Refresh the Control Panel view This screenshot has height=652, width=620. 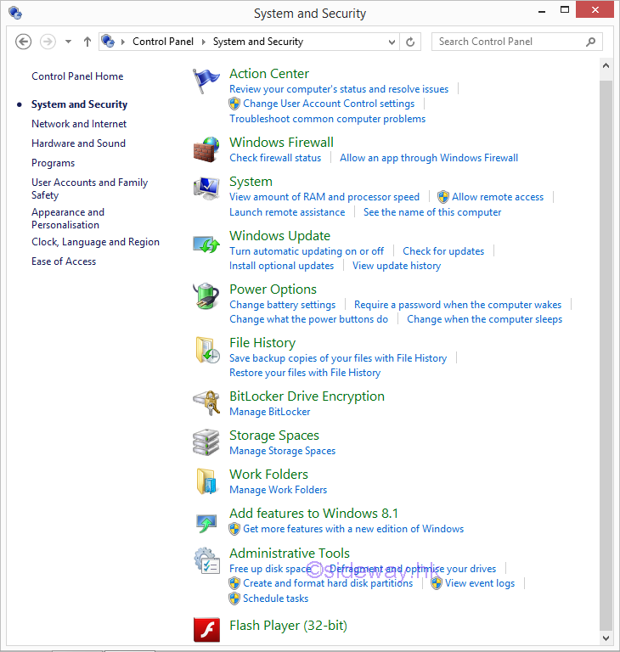click(411, 42)
